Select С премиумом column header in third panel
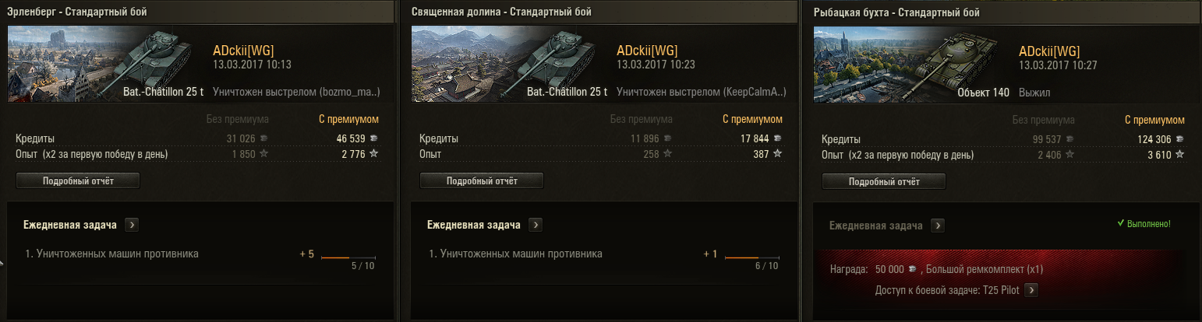This screenshot has height=322, width=1202. (x=1154, y=120)
